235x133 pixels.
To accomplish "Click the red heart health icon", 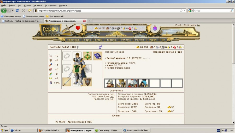I will (78, 28).
